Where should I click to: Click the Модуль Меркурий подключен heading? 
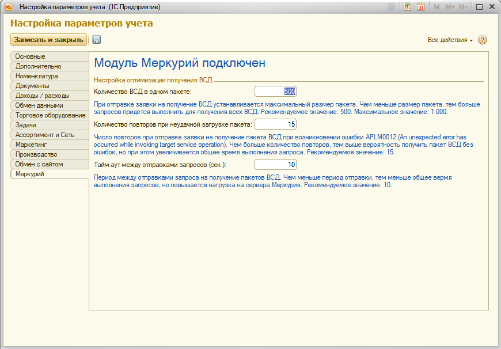(x=180, y=63)
